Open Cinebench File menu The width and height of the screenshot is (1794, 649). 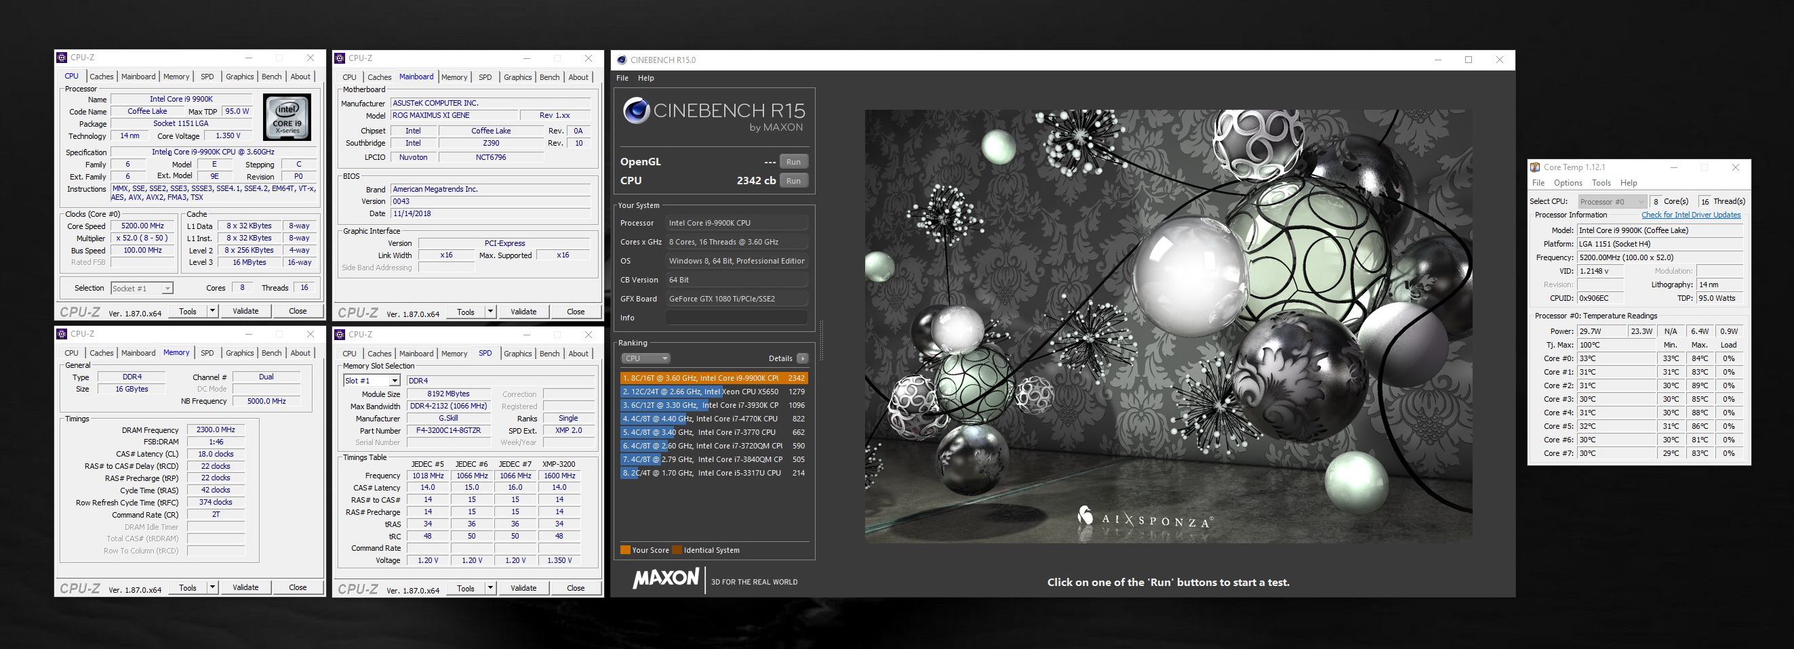click(622, 78)
